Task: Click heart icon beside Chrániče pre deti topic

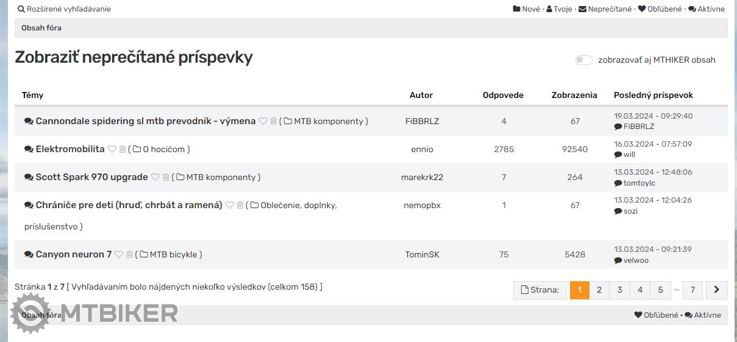Action: pos(230,205)
